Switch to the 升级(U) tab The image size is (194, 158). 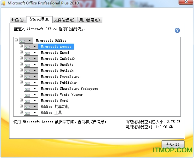(x=18, y=20)
